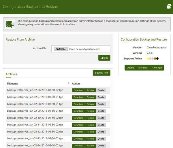Click the server backup app icon
Image resolution: width=173 pixels, height=148 pixels.
pyautogui.click(x=10, y=24)
